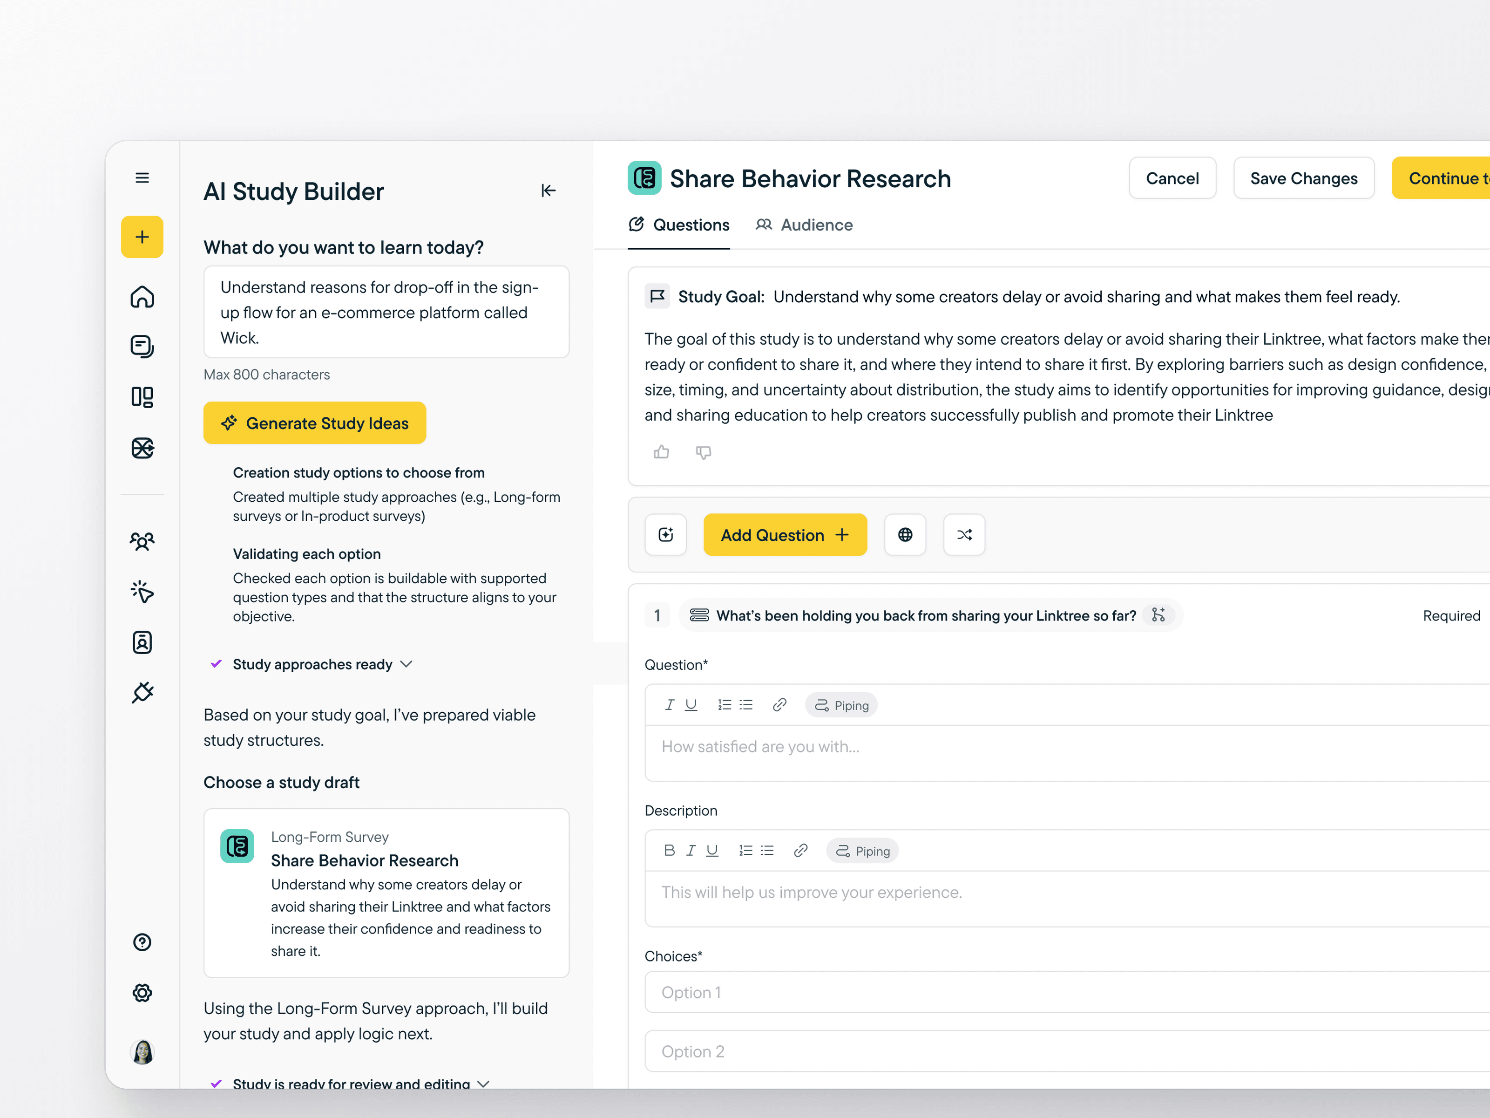Click the AI sparkle button beside Add Question
The width and height of the screenshot is (1490, 1118).
click(665, 534)
